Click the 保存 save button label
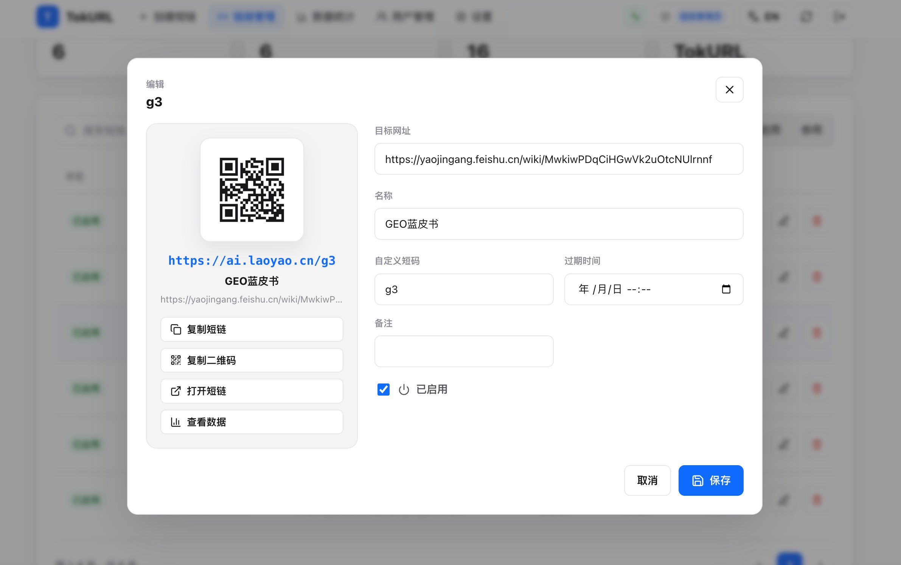The image size is (901, 565). click(x=720, y=480)
